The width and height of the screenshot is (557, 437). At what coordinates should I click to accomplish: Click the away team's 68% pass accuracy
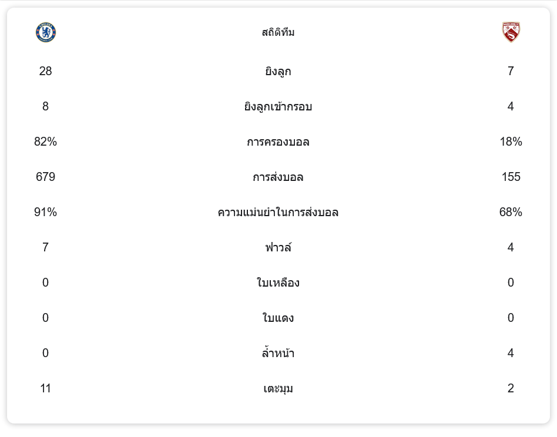[511, 212]
